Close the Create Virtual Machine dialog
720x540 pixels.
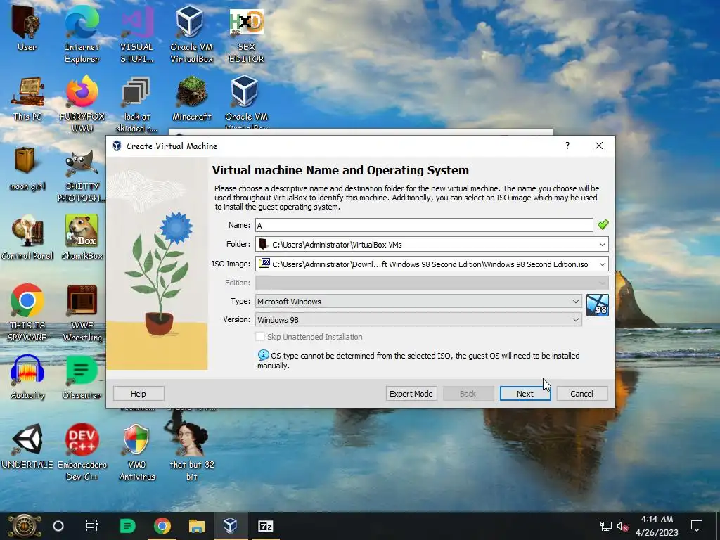[599, 146]
